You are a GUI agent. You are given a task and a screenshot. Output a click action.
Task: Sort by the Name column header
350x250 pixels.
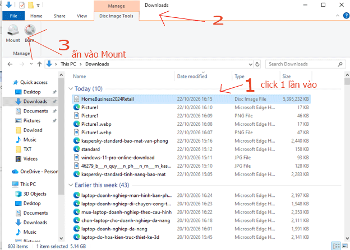[80, 77]
